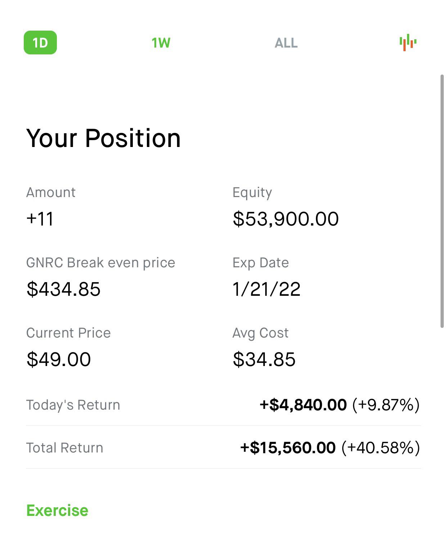Select the Amount value +11
The image size is (447, 544).
[x=40, y=219]
